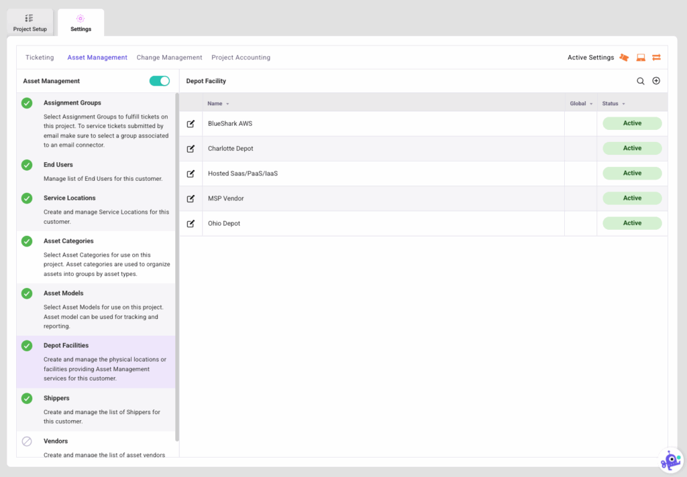Click the edit icon for Ohio Depot
This screenshot has width=687, height=477.
point(191,224)
